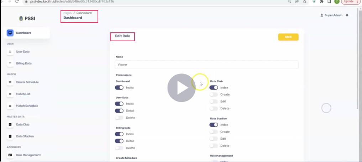This screenshot has width=362, height=162.
Task: Toggle Dashboard Index permission
Action: point(119,87)
